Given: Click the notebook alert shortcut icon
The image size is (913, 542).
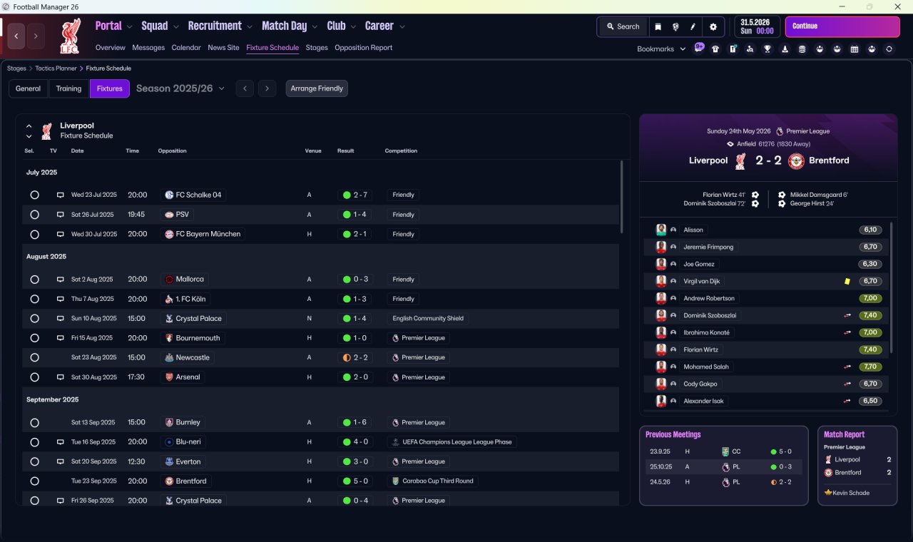Looking at the screenshot, I should pos(733,49).
